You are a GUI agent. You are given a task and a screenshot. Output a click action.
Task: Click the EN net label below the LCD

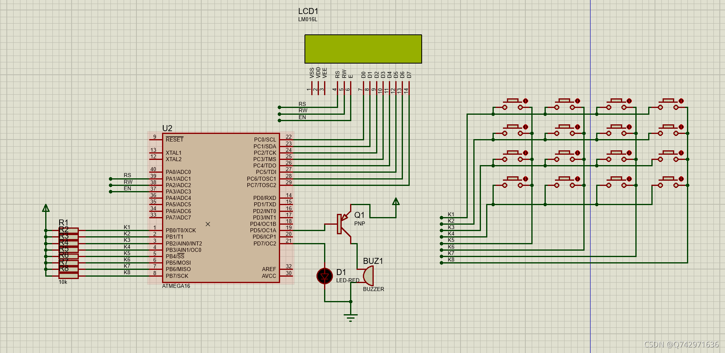point(302,117)
